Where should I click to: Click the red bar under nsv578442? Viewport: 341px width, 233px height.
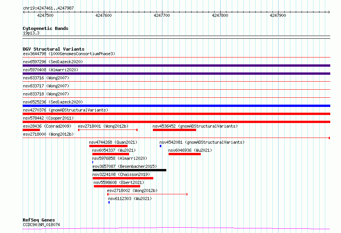coord(176,122)
